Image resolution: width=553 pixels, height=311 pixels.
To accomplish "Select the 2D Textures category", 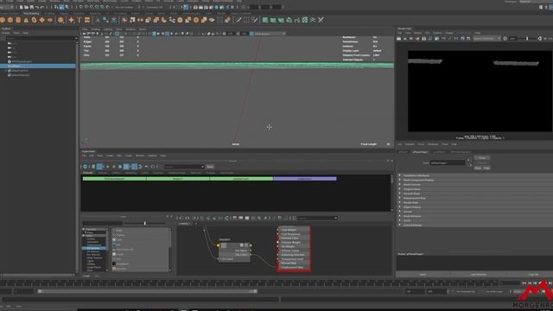I will [93, 248].
